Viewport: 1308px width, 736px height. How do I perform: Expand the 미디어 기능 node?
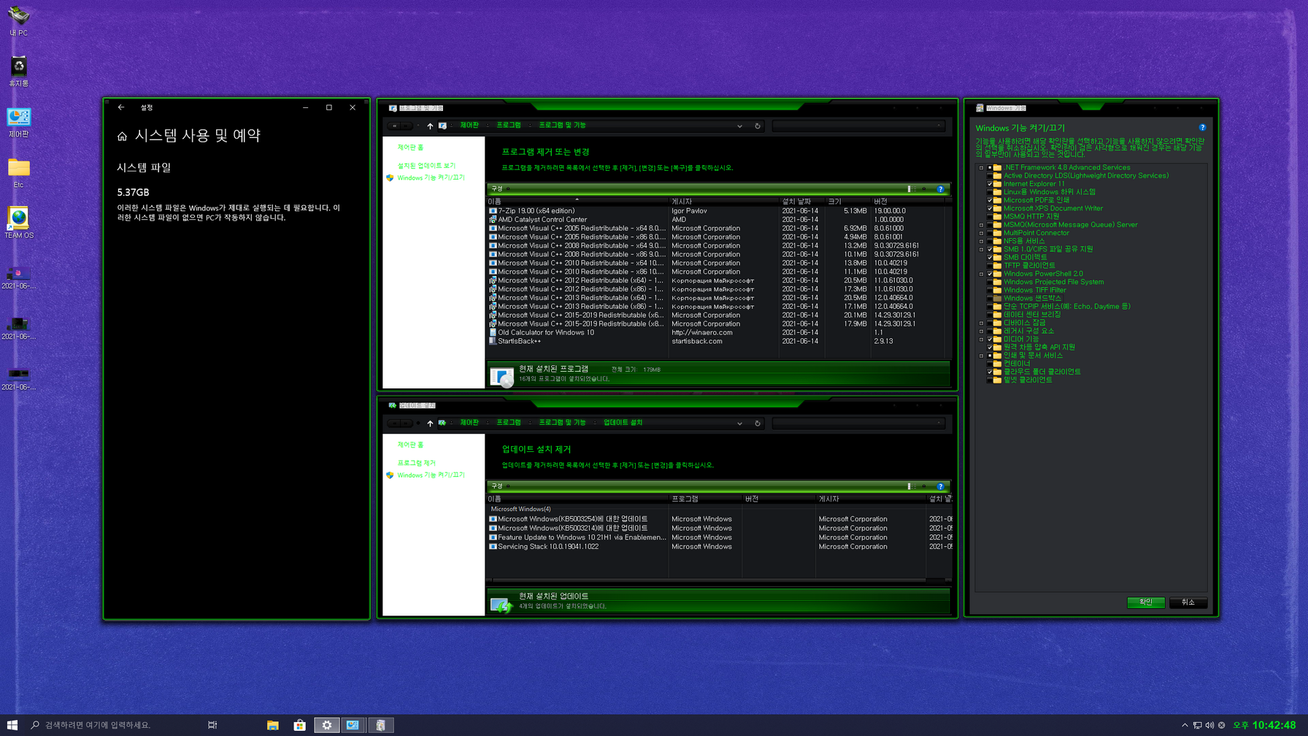(981, 340)
